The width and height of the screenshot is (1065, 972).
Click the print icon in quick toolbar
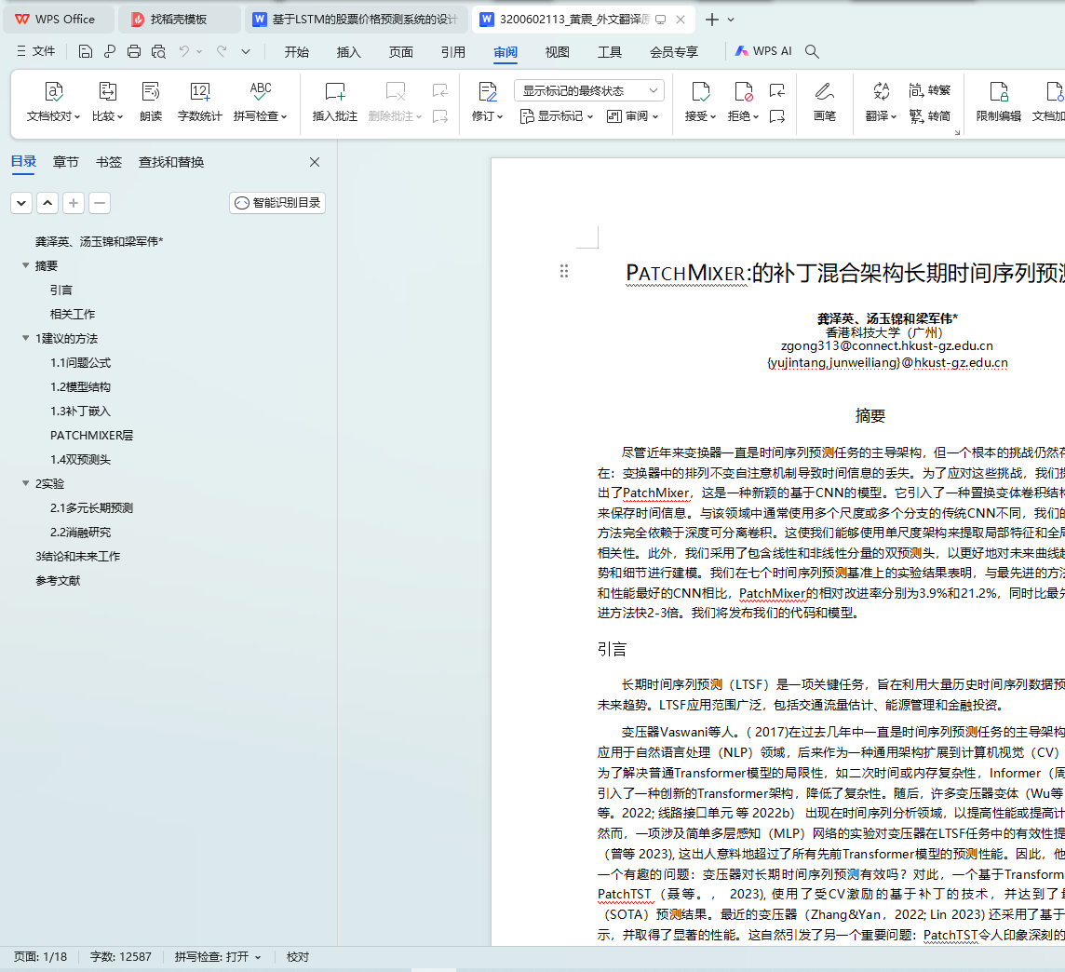point(134,51)
